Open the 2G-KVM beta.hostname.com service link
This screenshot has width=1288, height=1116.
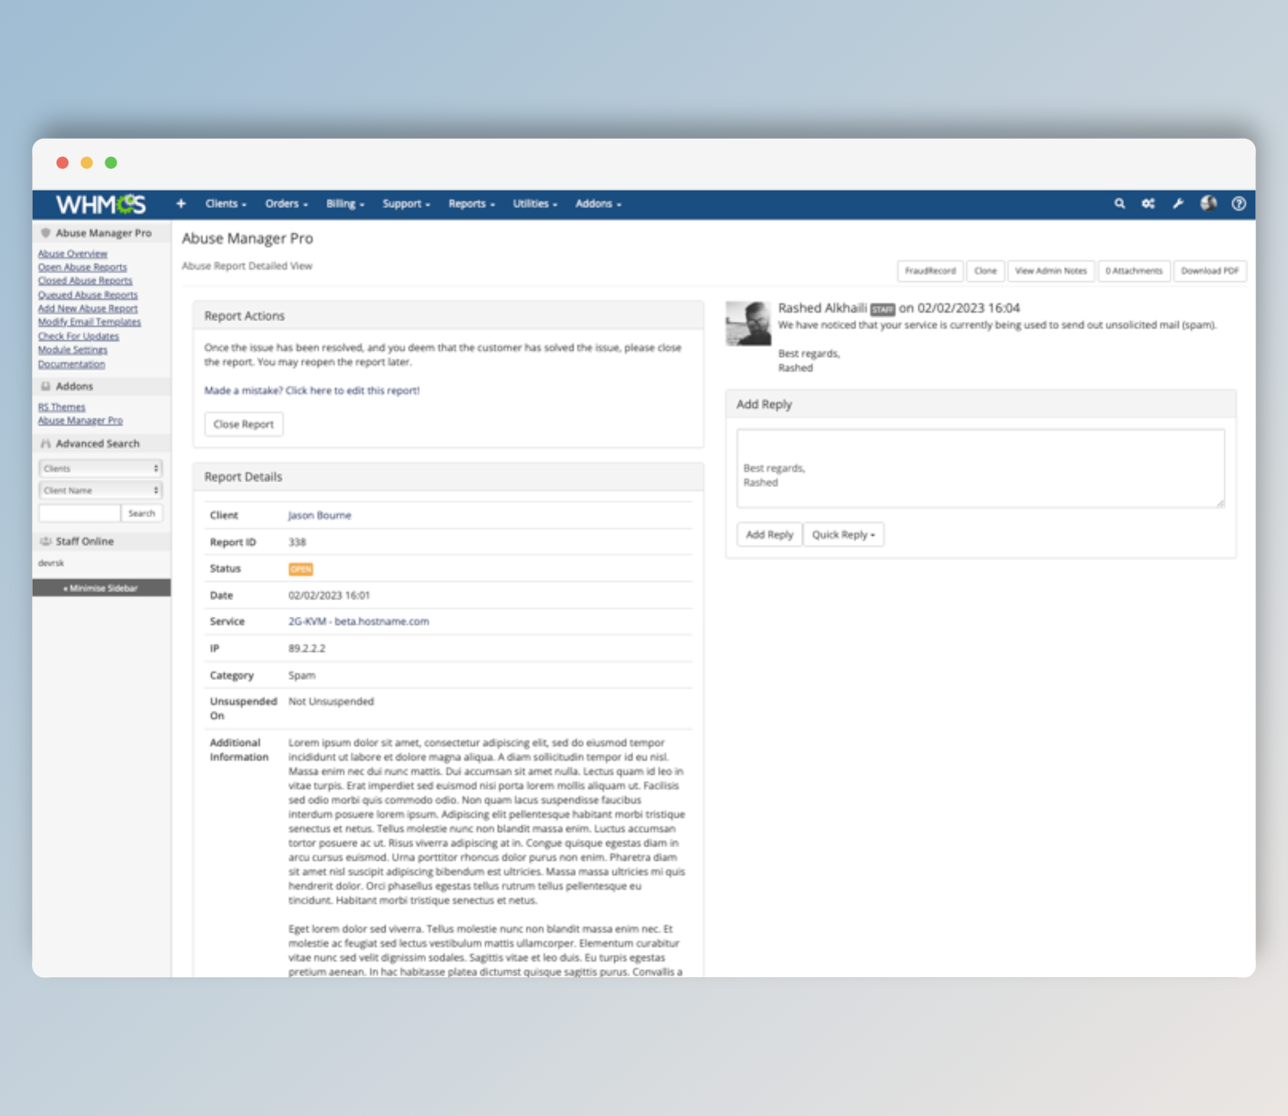point(359,622)
